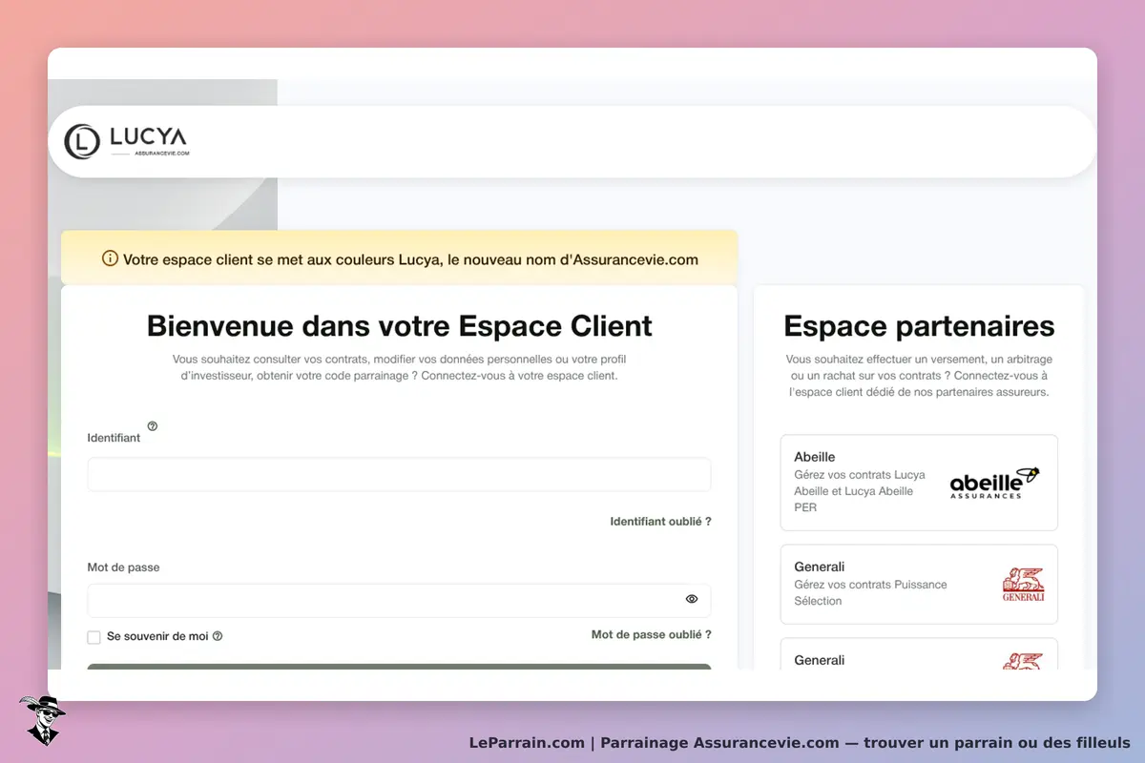
Task: Click the Abeille Assurances logo
Action: 994,483
